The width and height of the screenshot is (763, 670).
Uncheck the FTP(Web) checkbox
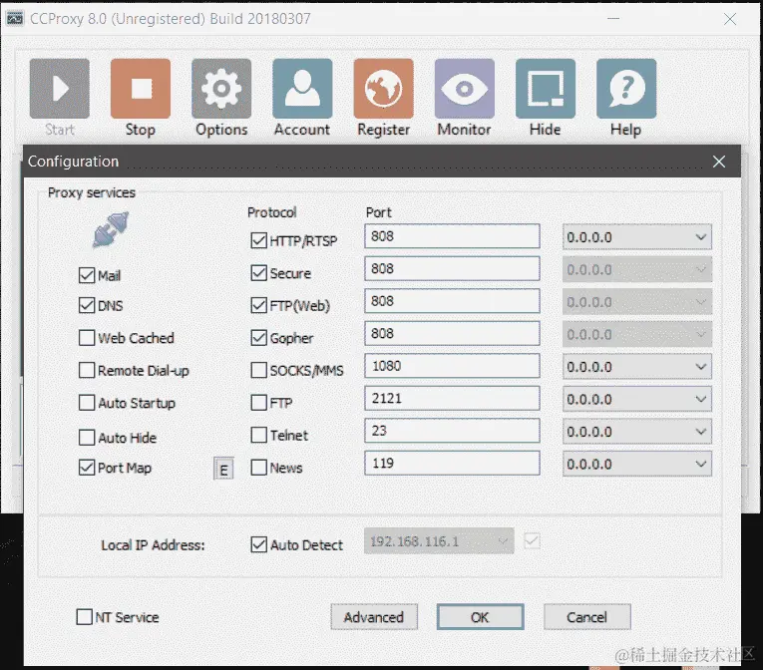click(x=259, y=305)
